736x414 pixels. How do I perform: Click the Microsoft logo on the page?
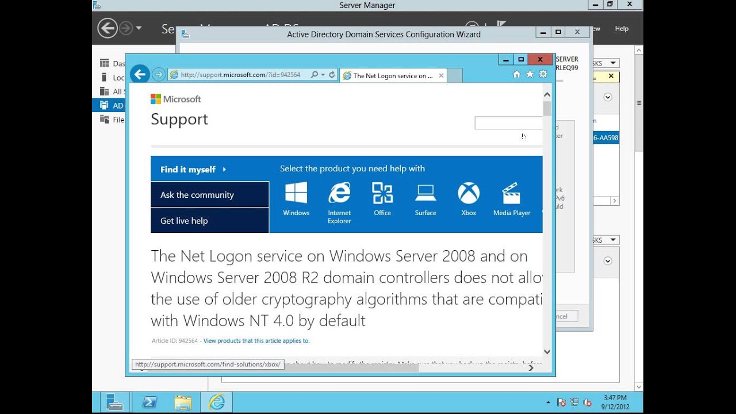coord(176,99)
